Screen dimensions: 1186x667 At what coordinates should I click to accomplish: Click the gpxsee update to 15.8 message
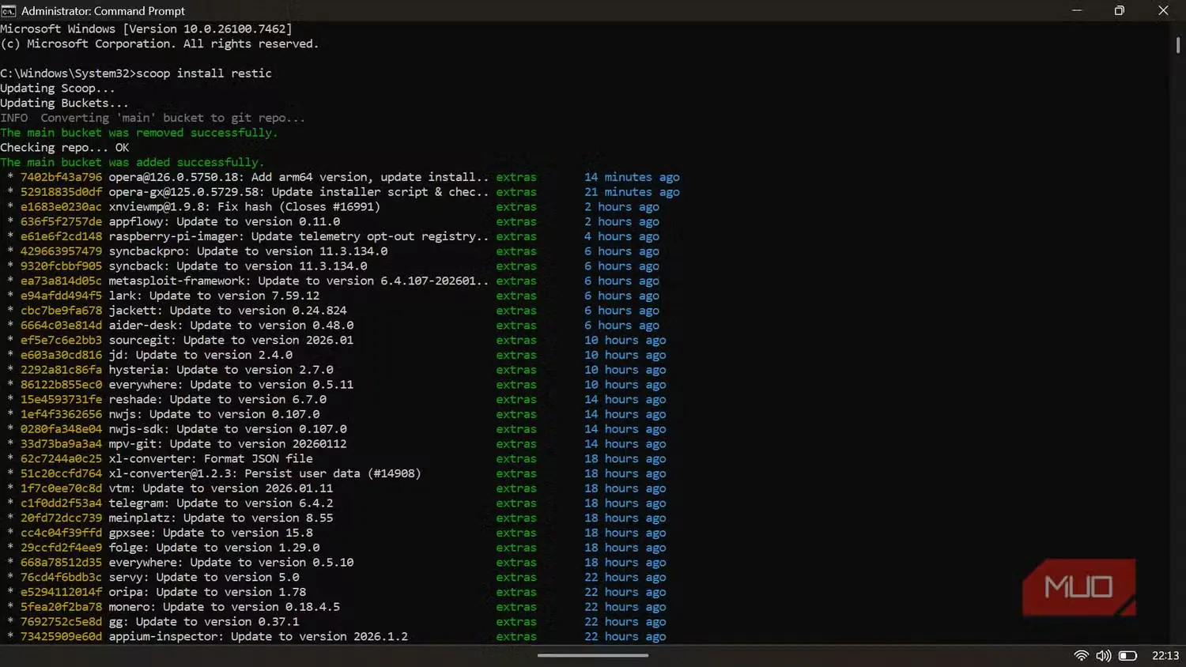point(211,533)
